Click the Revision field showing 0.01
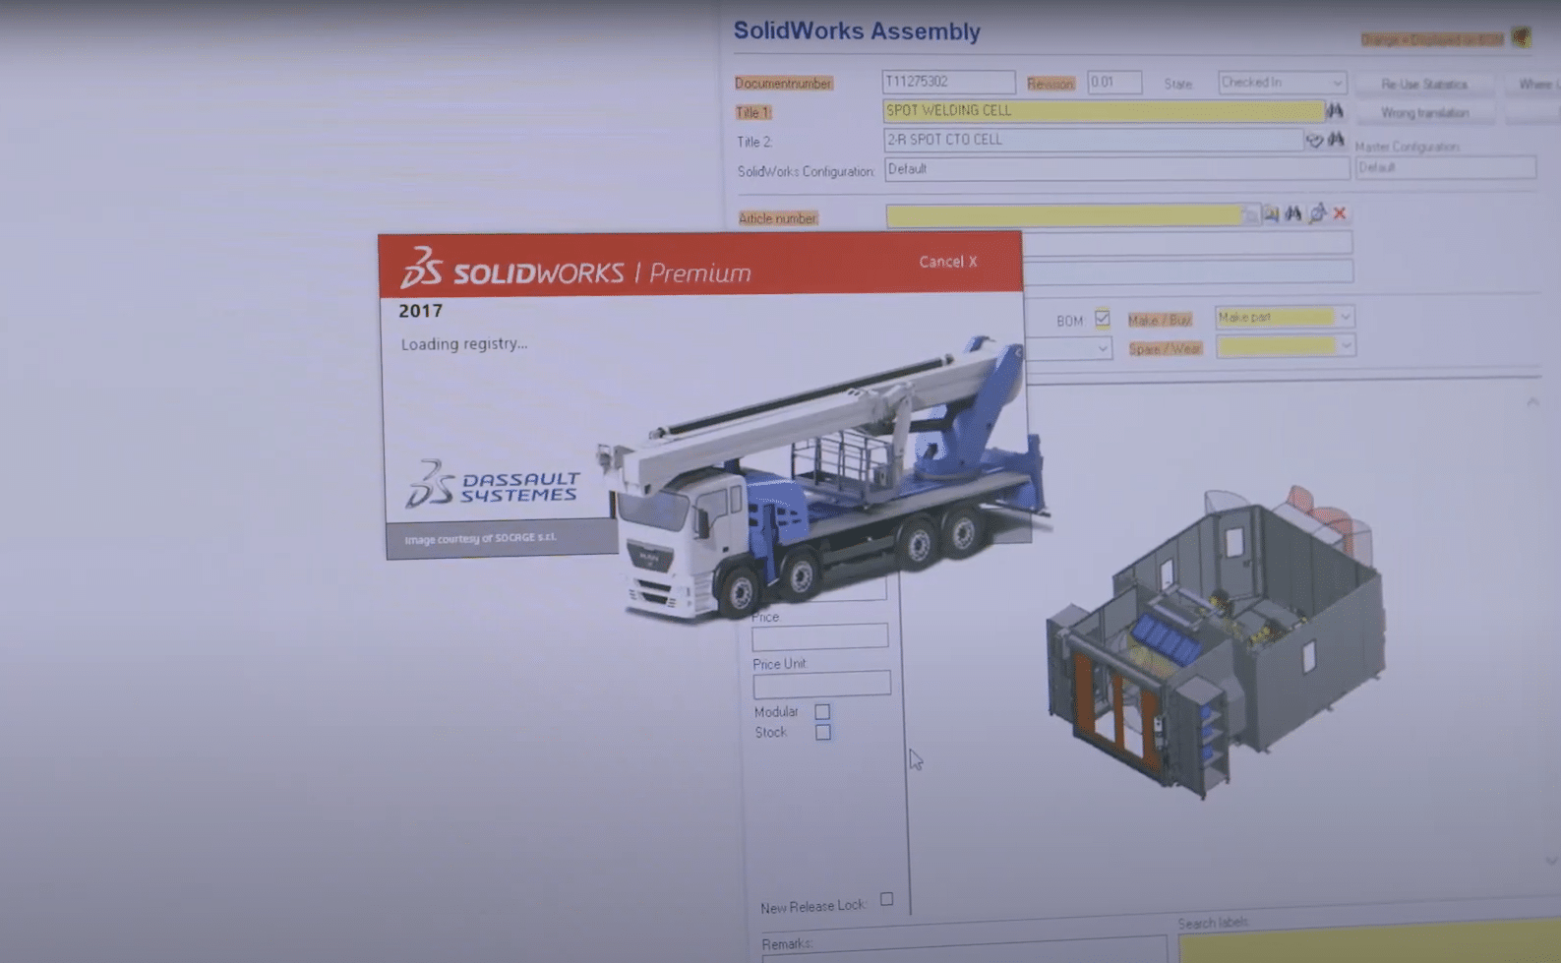 1114,83
